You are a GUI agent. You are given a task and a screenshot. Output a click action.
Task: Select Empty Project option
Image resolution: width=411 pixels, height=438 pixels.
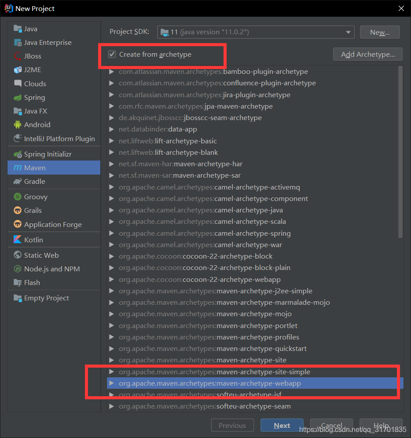(54, 298)
